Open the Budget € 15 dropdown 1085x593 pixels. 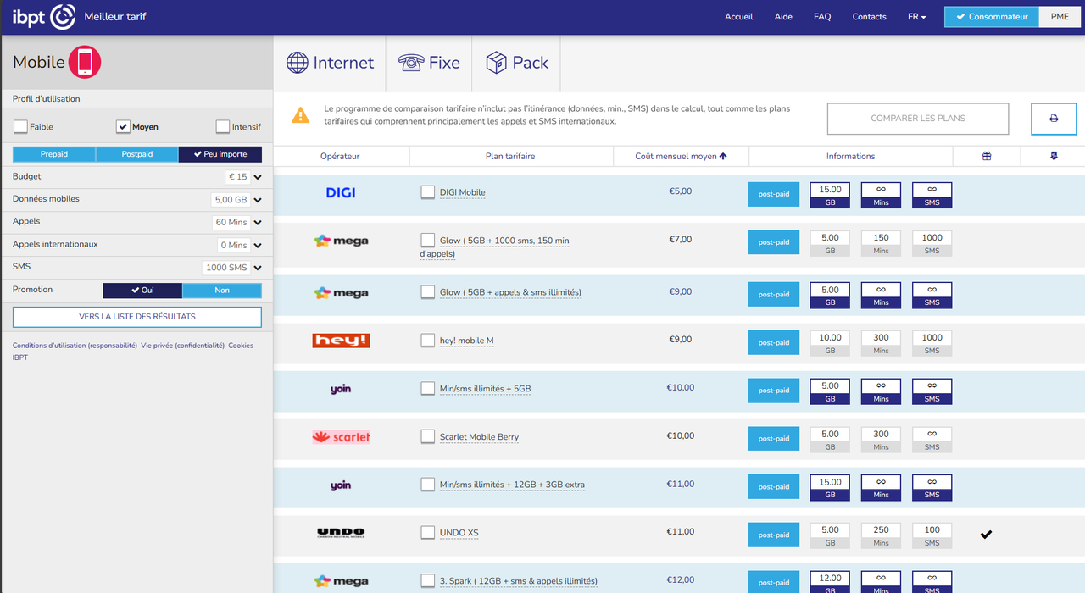[x=244, y=177]
